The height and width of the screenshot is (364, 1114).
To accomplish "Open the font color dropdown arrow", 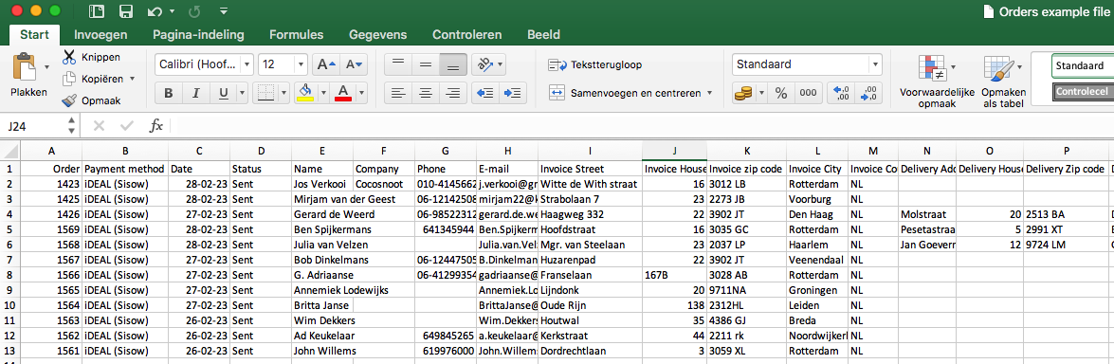I will [361, 93].
